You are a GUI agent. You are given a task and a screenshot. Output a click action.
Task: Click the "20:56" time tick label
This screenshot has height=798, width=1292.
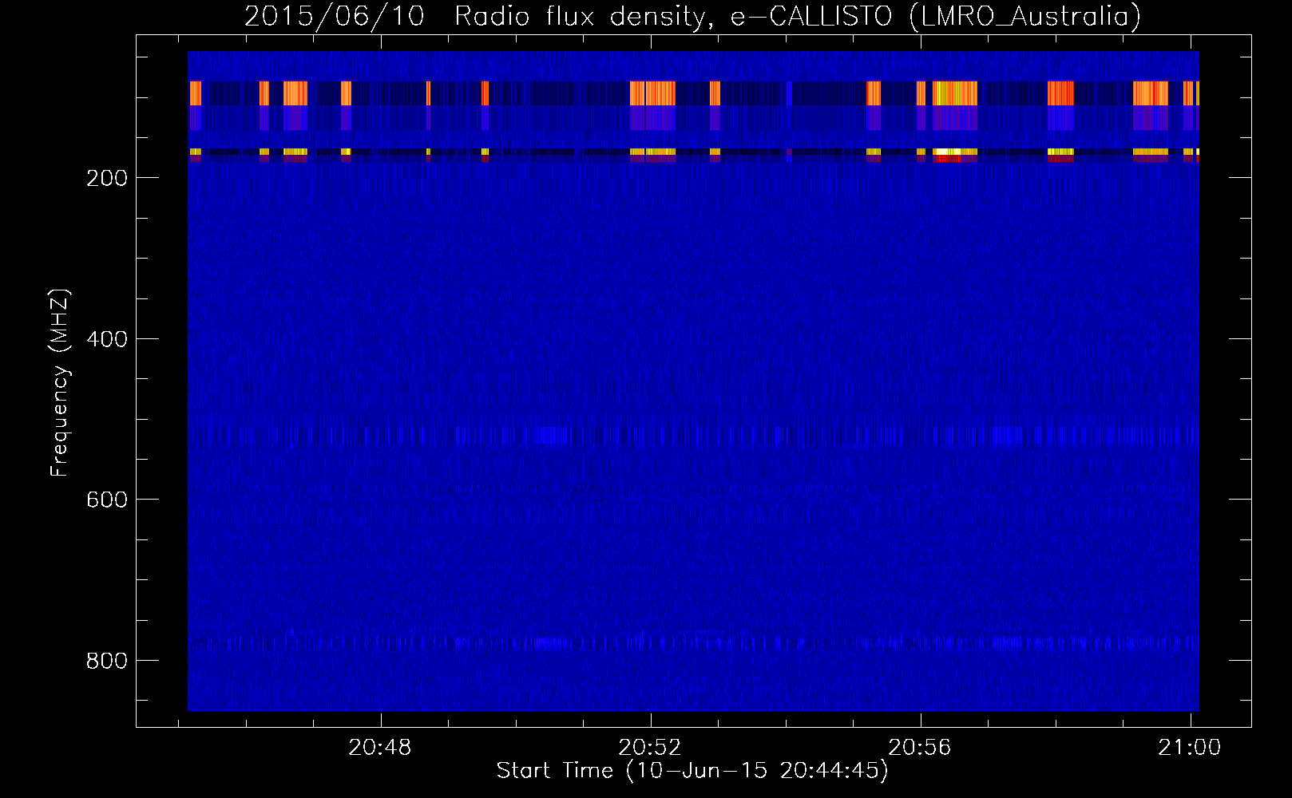coord(920,747)
